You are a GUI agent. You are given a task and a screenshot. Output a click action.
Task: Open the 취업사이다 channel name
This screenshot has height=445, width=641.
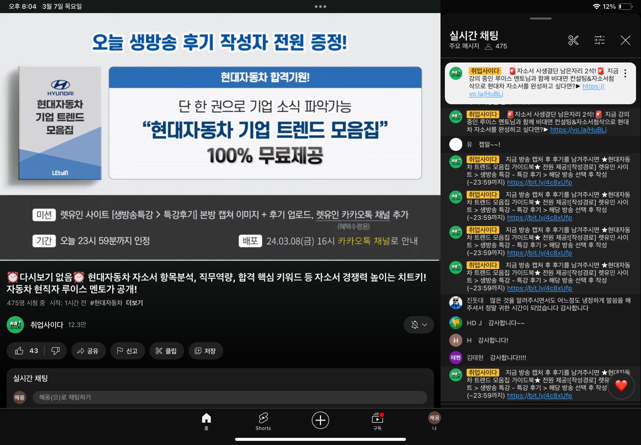pyautogui.click(x=47, y=325)
